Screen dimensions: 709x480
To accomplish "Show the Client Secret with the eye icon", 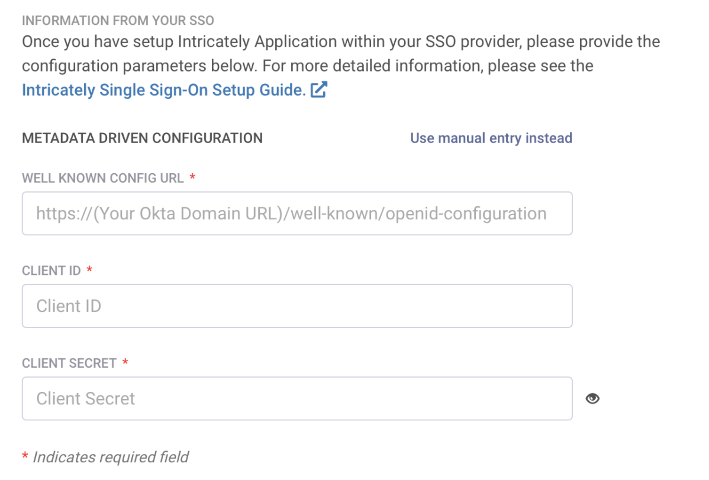I will click(592, 398).
